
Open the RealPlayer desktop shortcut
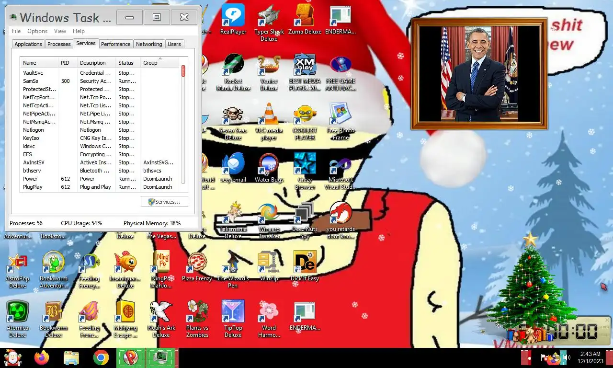(x=233, y=20)
